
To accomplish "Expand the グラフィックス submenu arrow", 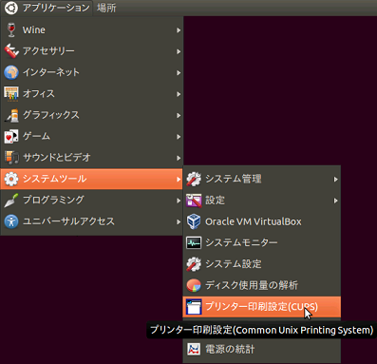I will pyautogui.click(x=179, y=115).
